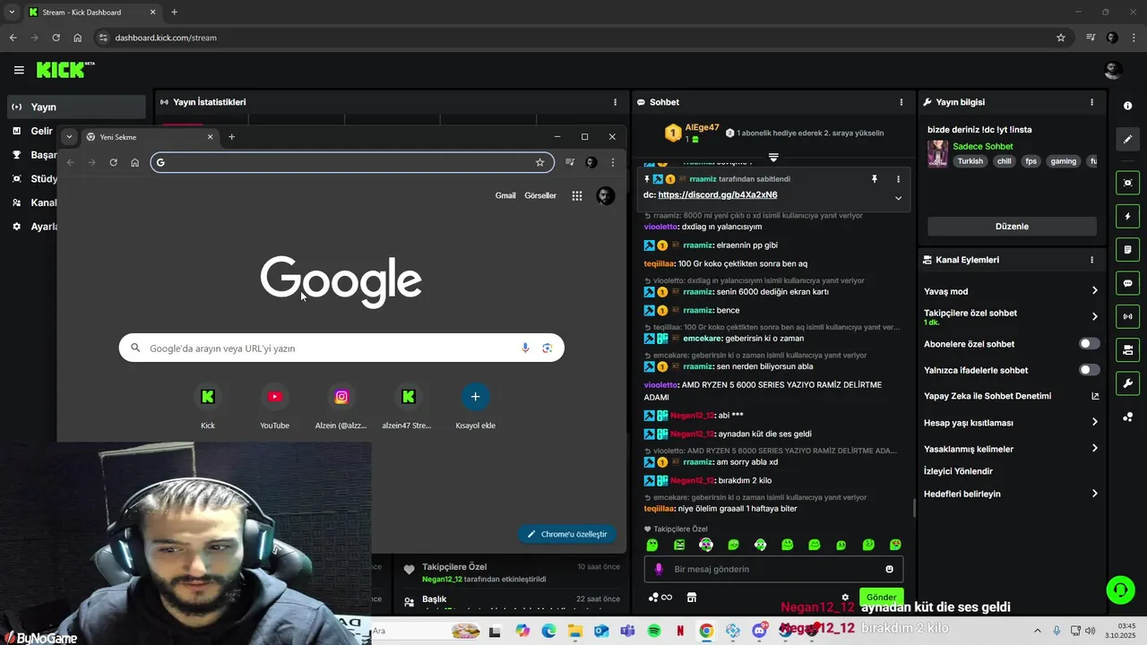The height and width of the screenshot is (645, 1147).
Task: Switch to the Yeni Sekme tab
Action: coord(149,137)
